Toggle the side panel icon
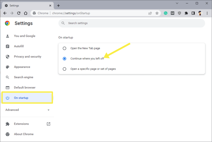Image resolution: width=212 pixels, height=142 pixels. pos(193,13)
